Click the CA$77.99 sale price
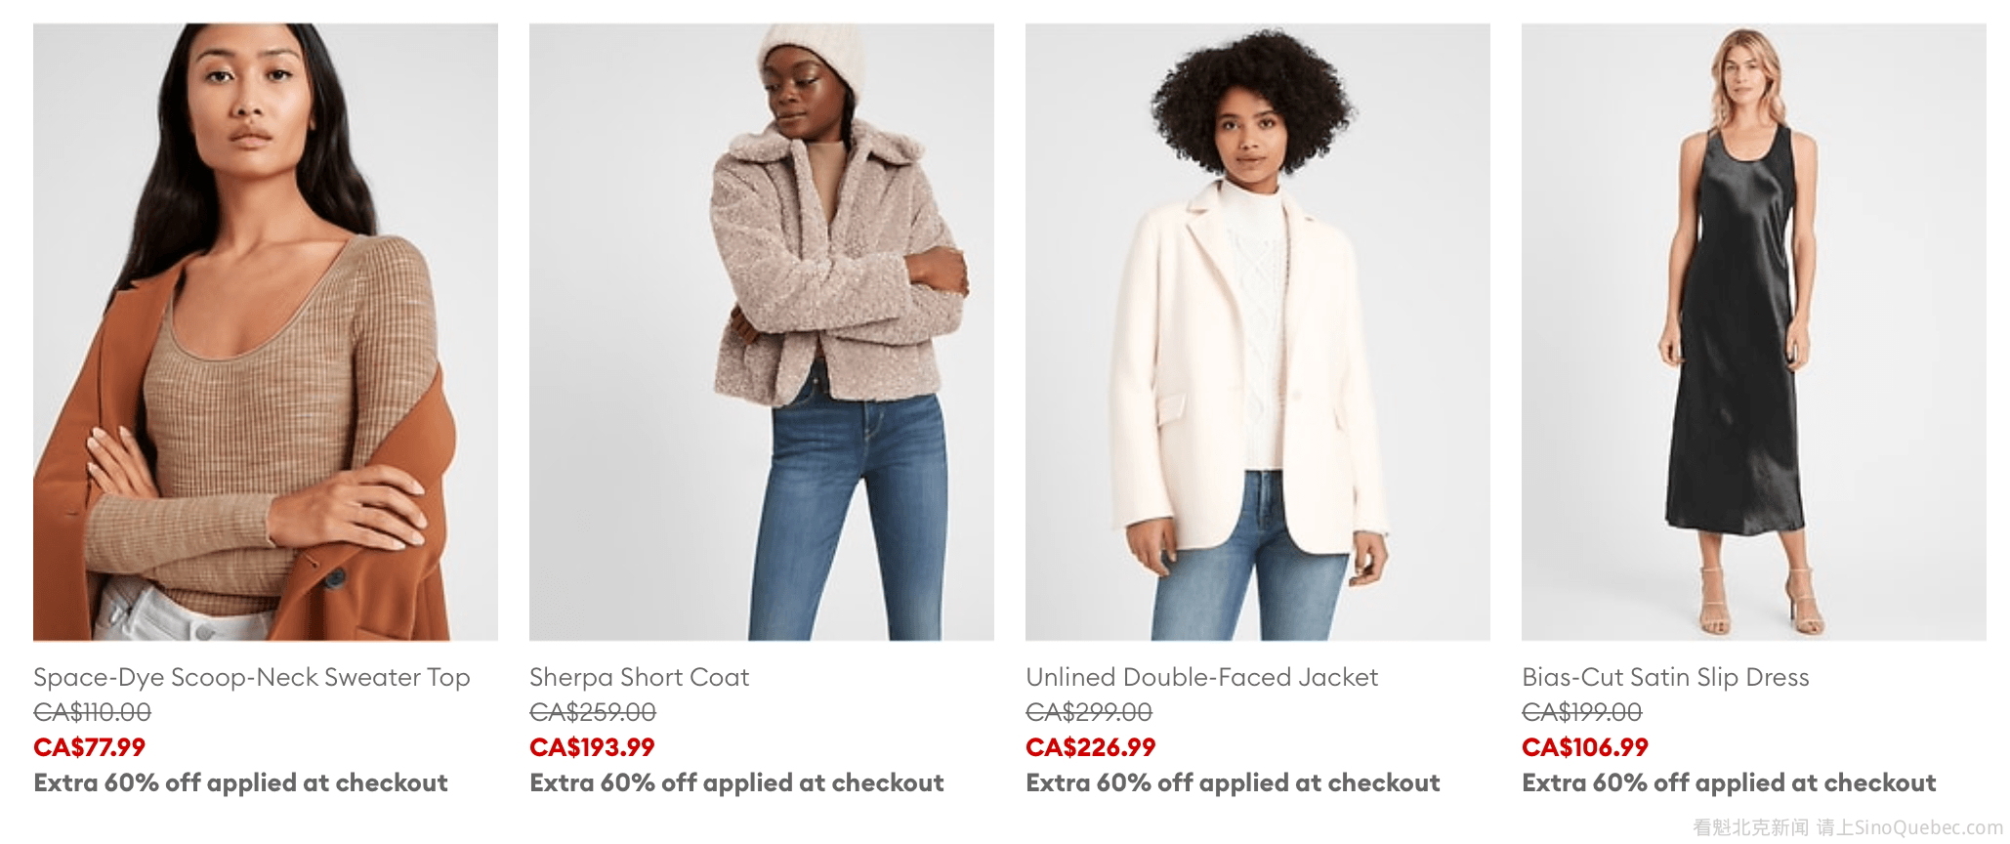This screenshot has height=844, width=2010. coord(90,747)
